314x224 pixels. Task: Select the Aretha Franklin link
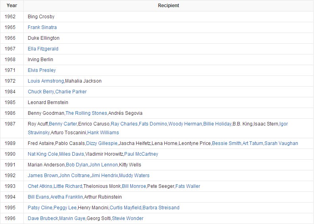67,197
